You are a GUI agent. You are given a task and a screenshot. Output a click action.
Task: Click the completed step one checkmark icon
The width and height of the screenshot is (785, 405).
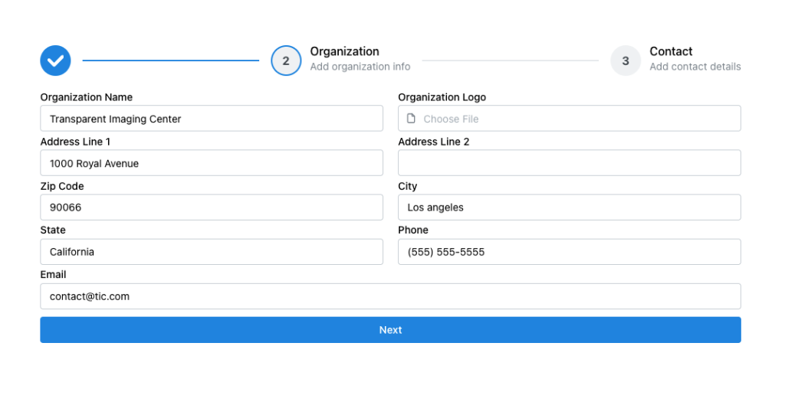coord(55,60)
